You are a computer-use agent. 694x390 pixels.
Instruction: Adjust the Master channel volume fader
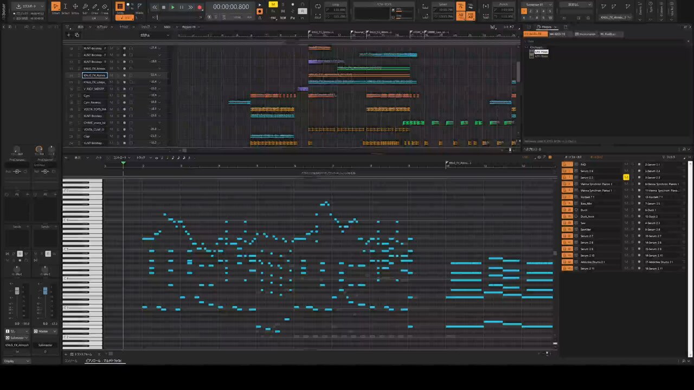[45, 291]
